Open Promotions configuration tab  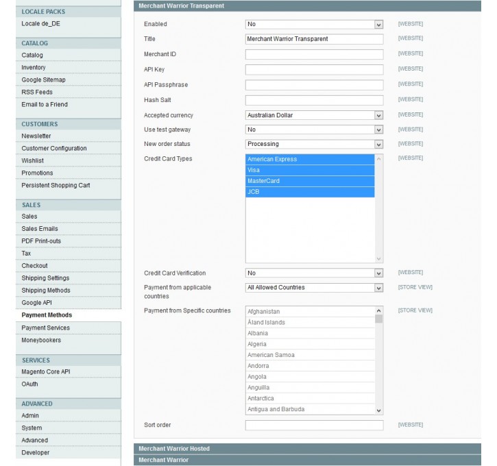pyautogui.click(x=68, y=173)
